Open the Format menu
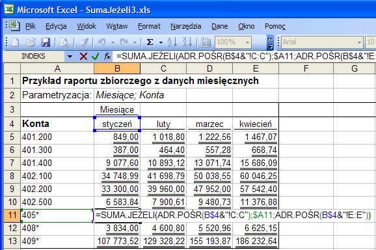This screenshot has height=250, width=376. pos(149,26)
